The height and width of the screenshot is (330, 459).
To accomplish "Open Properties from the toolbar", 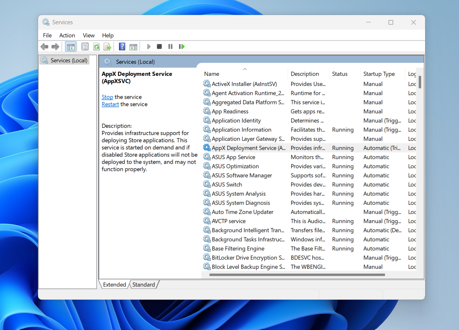I will click(x=85, y=47).
